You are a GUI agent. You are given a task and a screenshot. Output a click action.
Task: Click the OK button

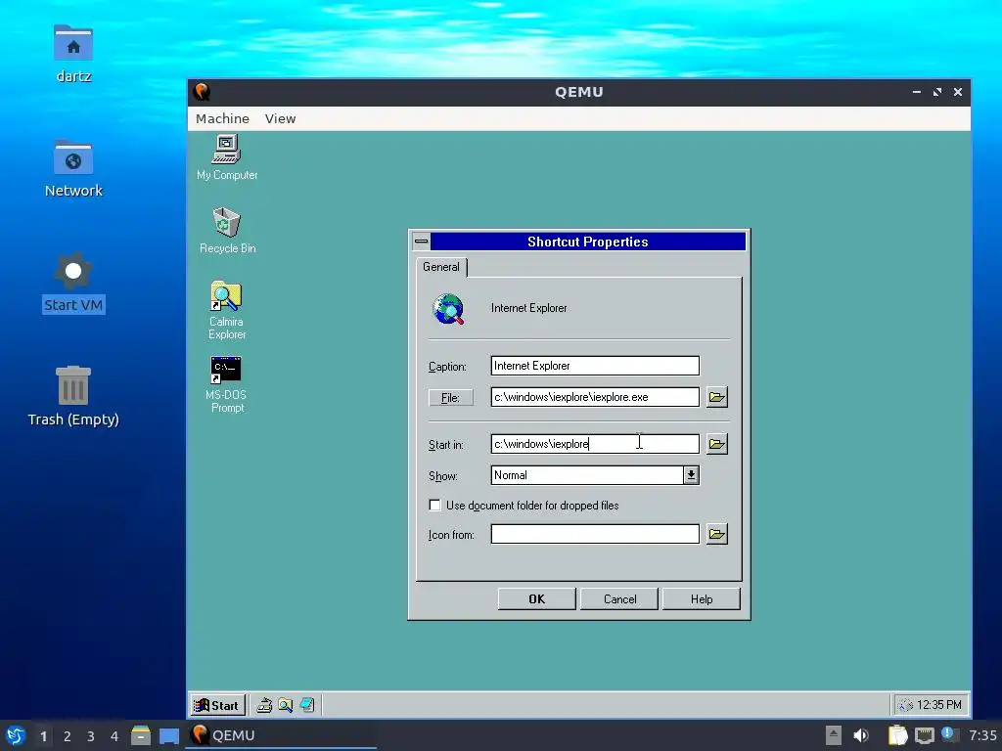pyautogui.click(x=537, y=599)
